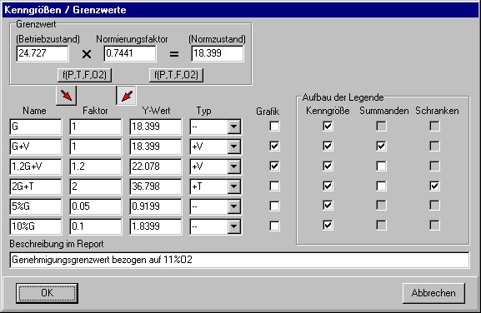Viewport: 481px width, 313px height.
Task: Click f(P,T,F,O2) button under Normierungsfaktor
Action: pos(176,75)
